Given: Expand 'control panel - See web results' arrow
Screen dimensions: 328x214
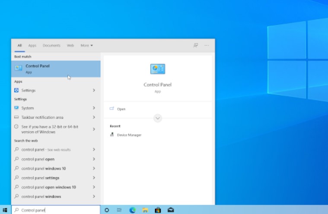Looking at the screenshot, I should (x=94, y=149).
